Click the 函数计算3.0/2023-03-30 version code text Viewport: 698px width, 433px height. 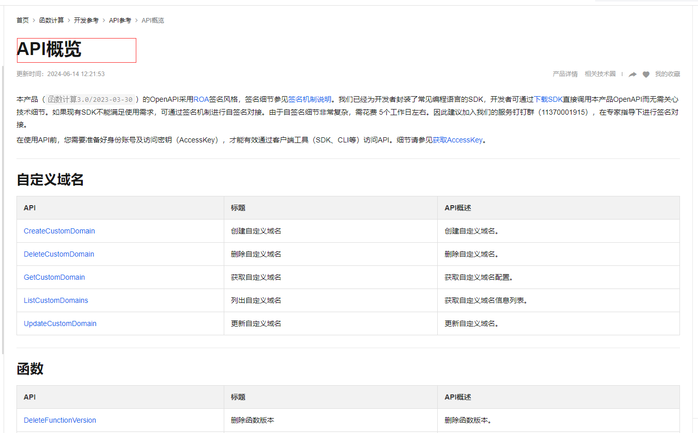tap(90, 99)
